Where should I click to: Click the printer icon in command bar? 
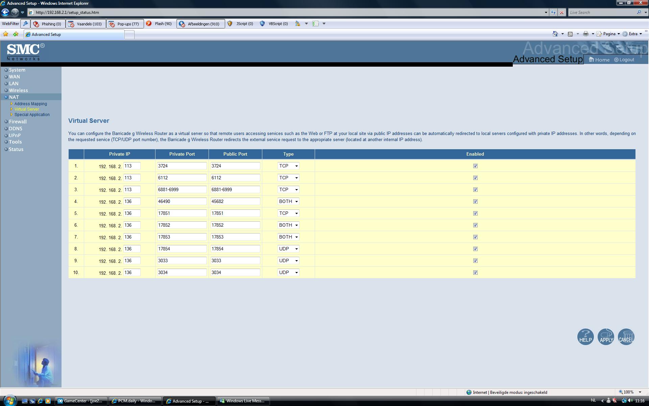click(x=585, y=34)
